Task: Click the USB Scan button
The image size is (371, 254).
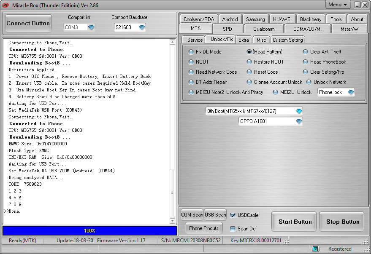Action: (215, 214)
